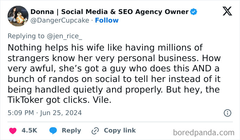Open Donna's profile picture

[x=17, y=16]
